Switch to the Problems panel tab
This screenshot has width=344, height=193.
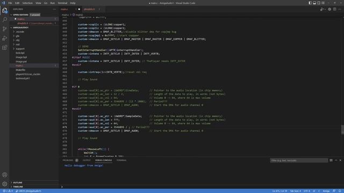click(70, 160)
